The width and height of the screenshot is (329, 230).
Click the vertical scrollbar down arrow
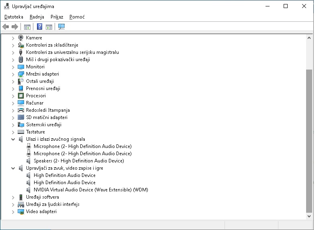pos(309,216)
